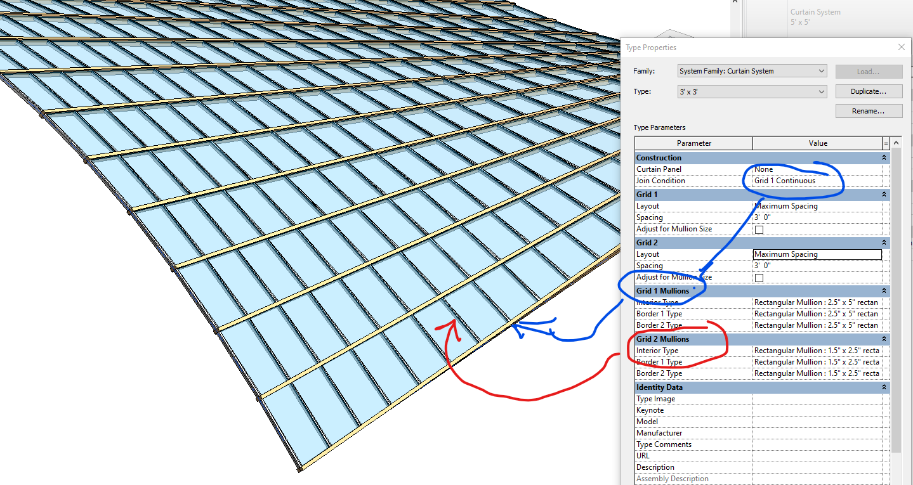The width and height of the screenshot is (913, 485).
Task: Collapse the Grid 1 Mullions group
Action: click(883, 290)
